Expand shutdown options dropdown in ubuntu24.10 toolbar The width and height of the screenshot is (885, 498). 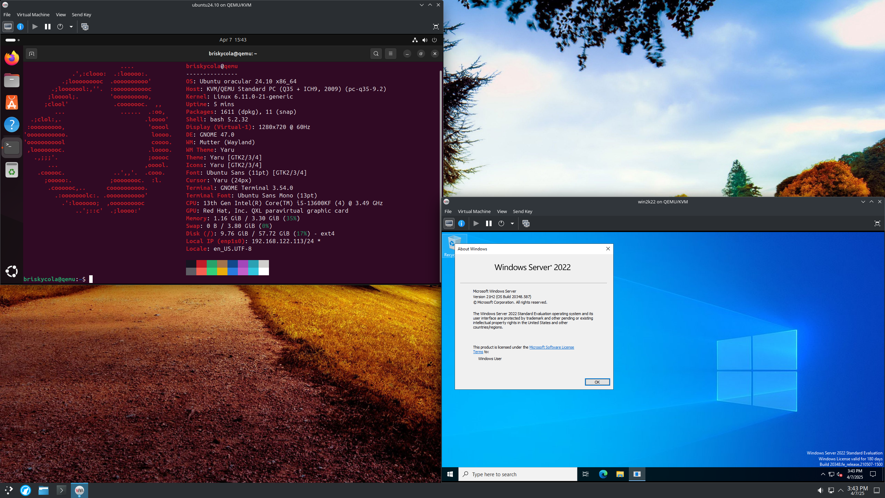(x=71, y=27)
